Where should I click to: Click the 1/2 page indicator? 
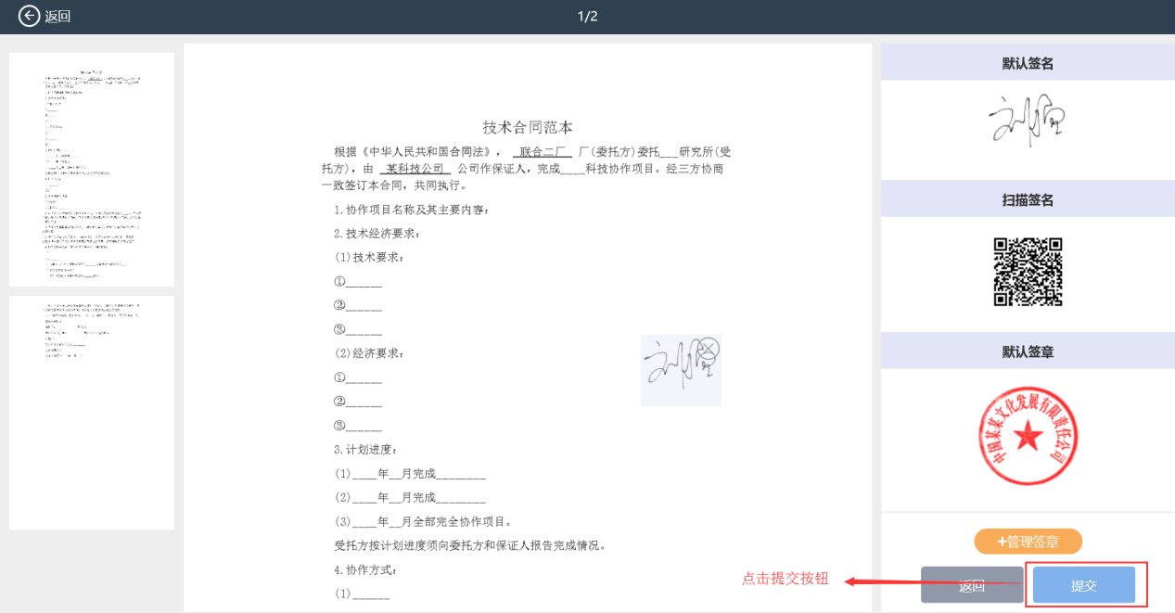[587, 17]
